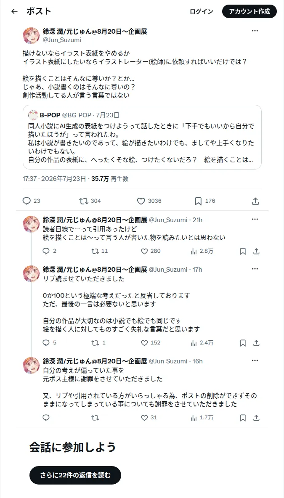Repost the main post with 304 reposts

point(84,201)
